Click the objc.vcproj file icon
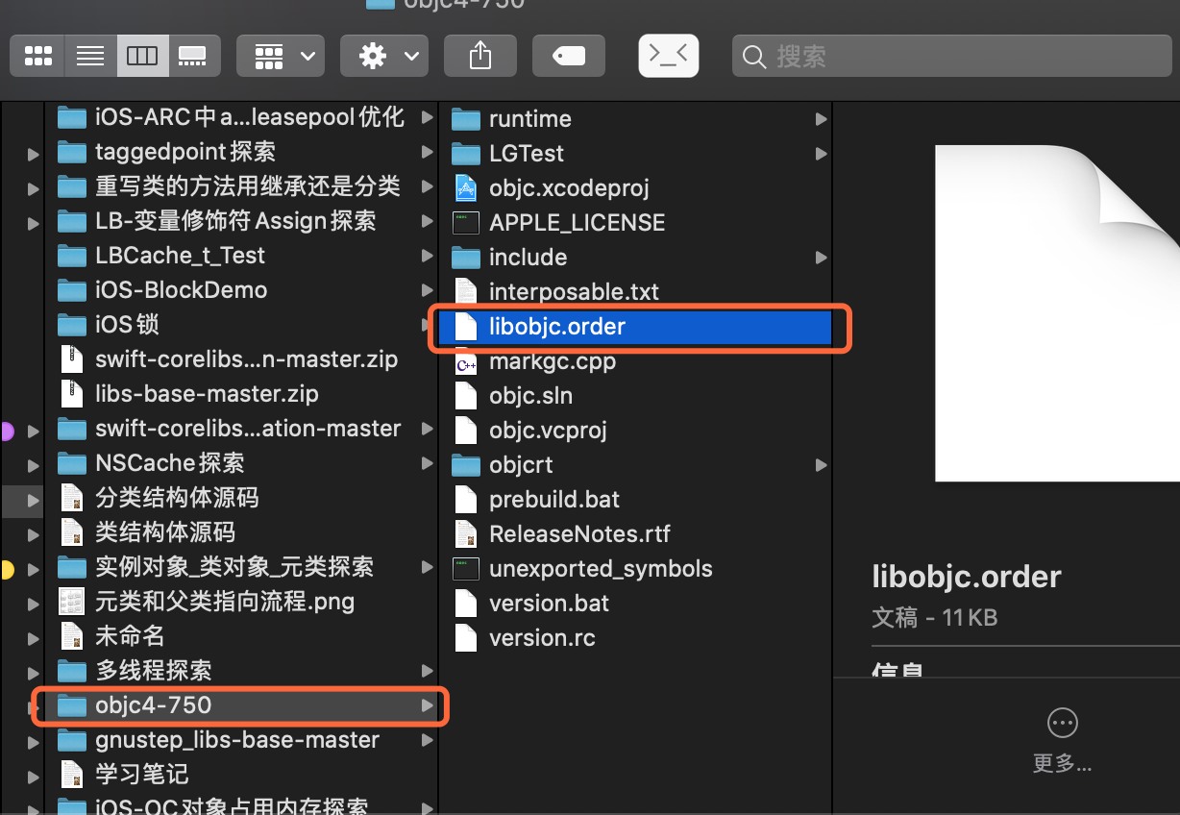Image resolution: width=1180 pixels, height=815 pixels. pos(466,431)
